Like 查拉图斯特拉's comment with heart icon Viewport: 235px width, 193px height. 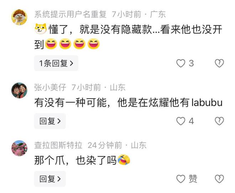tap(181, 179)
